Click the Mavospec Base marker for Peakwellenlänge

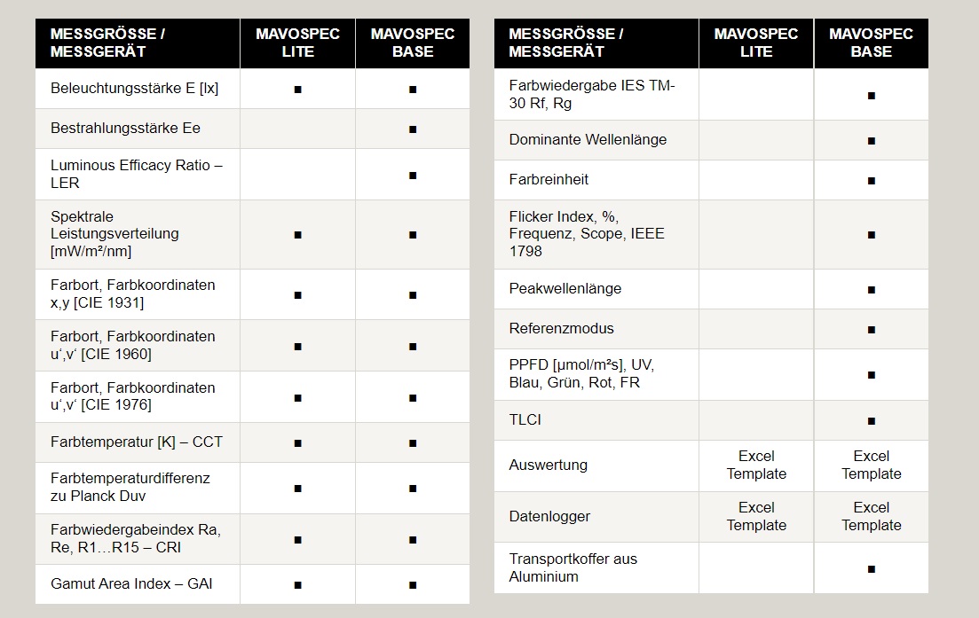tap(871, 290)
